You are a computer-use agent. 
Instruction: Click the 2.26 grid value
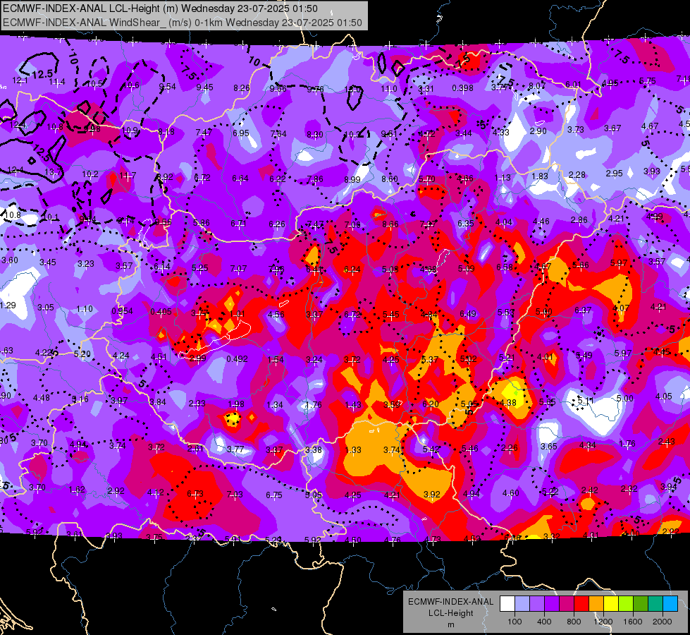tap(510, 448)
